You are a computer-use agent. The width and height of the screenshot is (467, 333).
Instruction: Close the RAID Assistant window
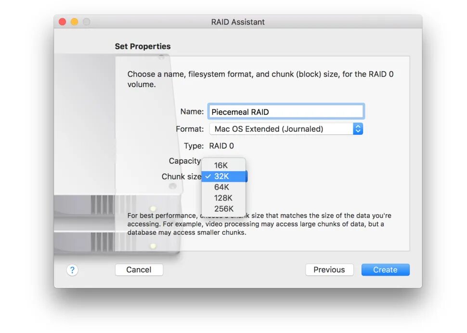(x=62, y=22)
